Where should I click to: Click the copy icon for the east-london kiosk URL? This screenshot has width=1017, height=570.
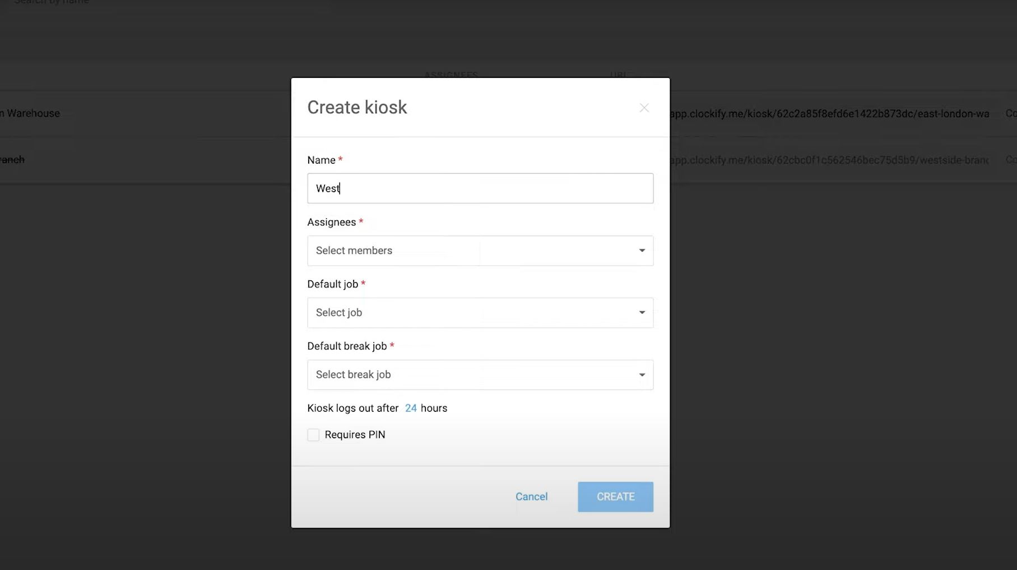click(1010, 113)
